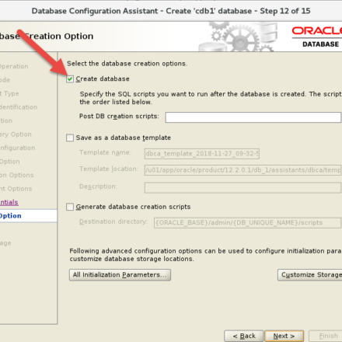The height and width of the screenshot is (342, 342).
Task: Open All Initialization Parameters dialog
Action: (x=120, y=275)
